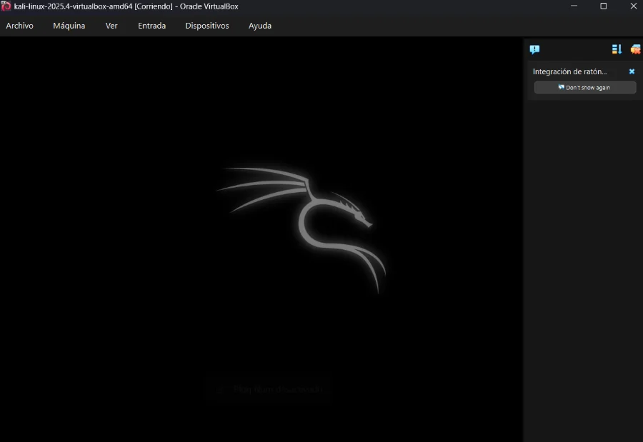Screen dimensions: 643x442
Task: Open the Ver menu
Action: (x=111, y=26)
